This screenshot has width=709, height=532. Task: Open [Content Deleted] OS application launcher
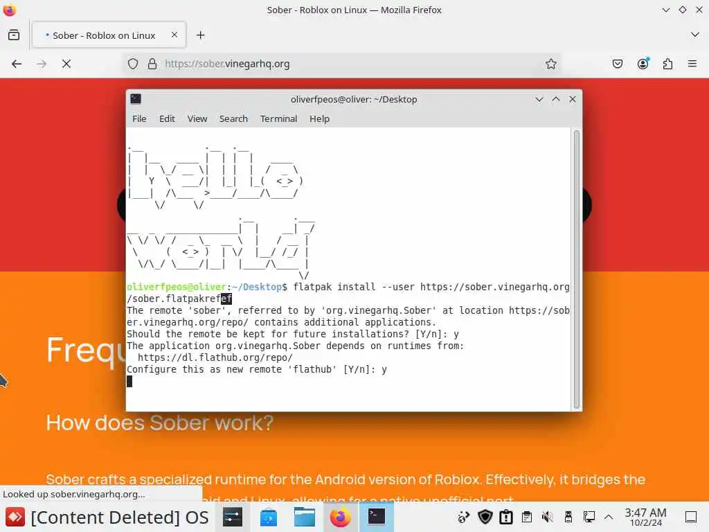point(107,517)
